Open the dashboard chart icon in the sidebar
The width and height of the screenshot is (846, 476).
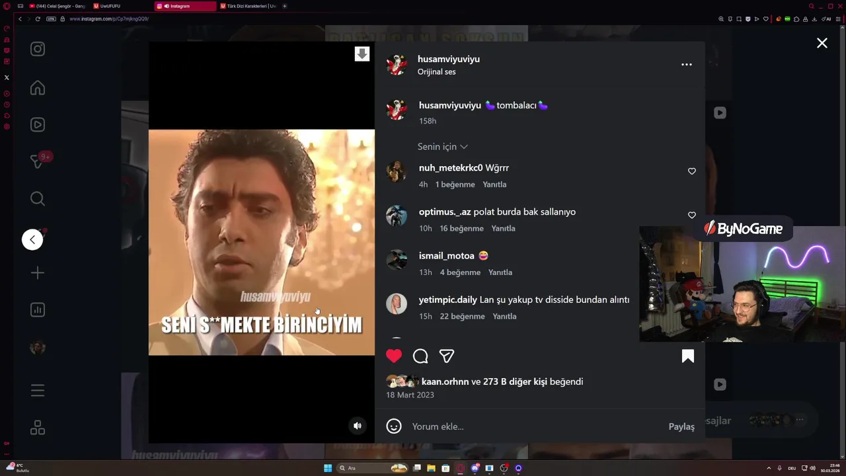38,309
